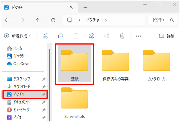
Task: Close the Explorer window
Action: point(174,5)
